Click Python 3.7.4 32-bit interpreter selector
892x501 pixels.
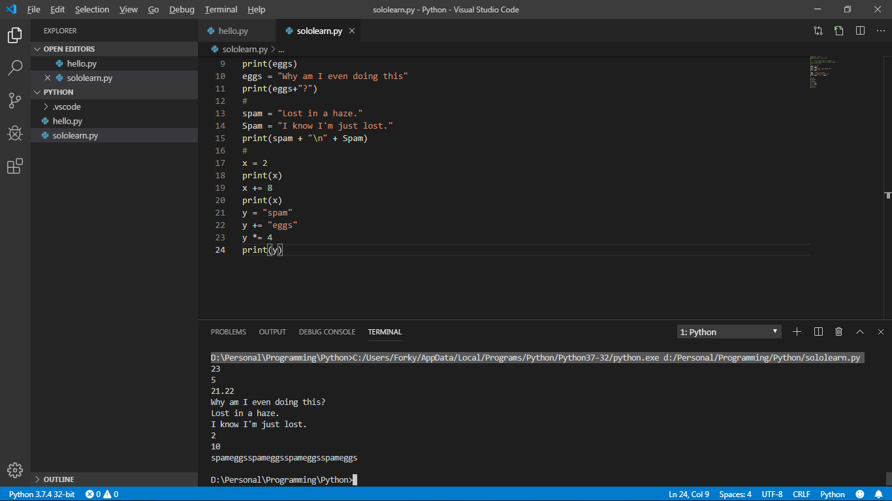(42, 494)
